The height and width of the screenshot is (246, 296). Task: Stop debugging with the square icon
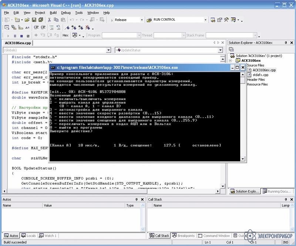[21, 36]
